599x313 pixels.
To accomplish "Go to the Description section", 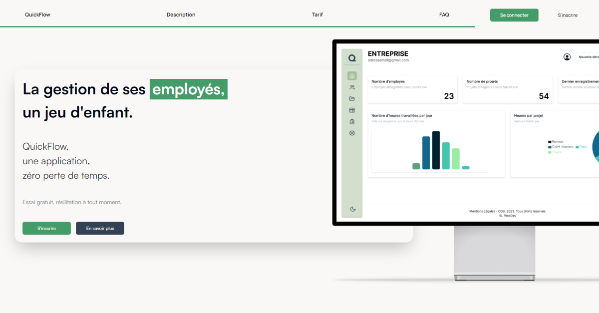I will click(x=181, y=14).
